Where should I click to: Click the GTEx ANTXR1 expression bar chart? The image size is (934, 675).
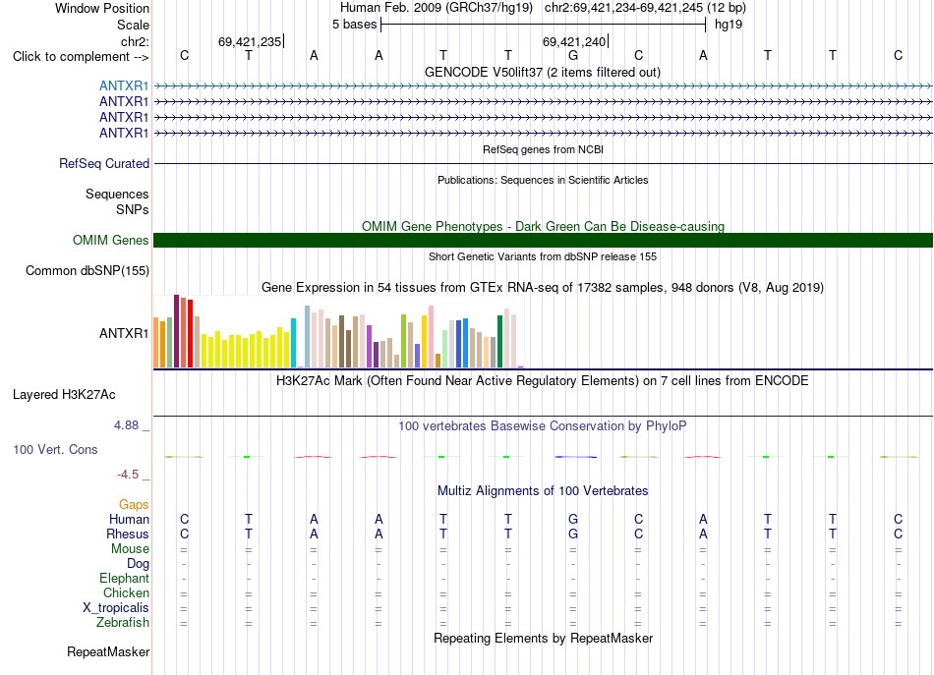tap(338, 331)
